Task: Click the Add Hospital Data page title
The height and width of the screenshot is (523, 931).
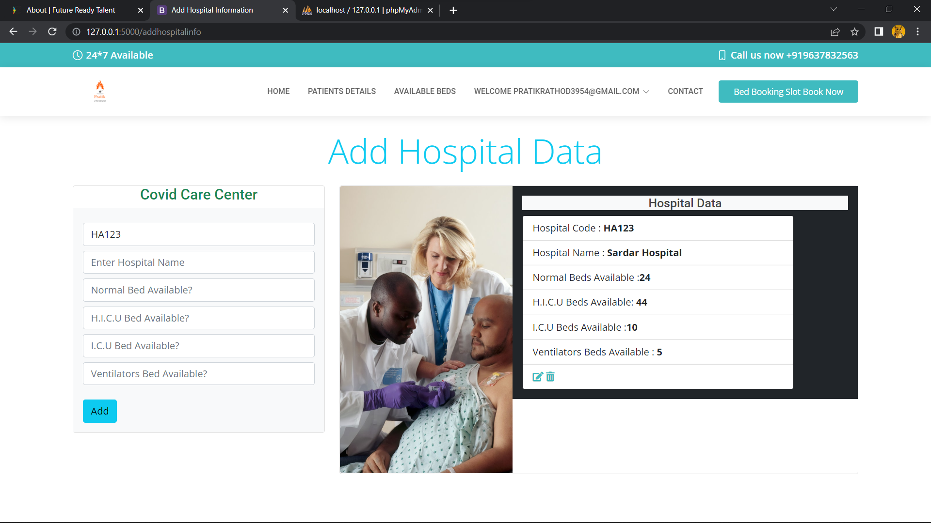Action: click(x=465, y=152)
